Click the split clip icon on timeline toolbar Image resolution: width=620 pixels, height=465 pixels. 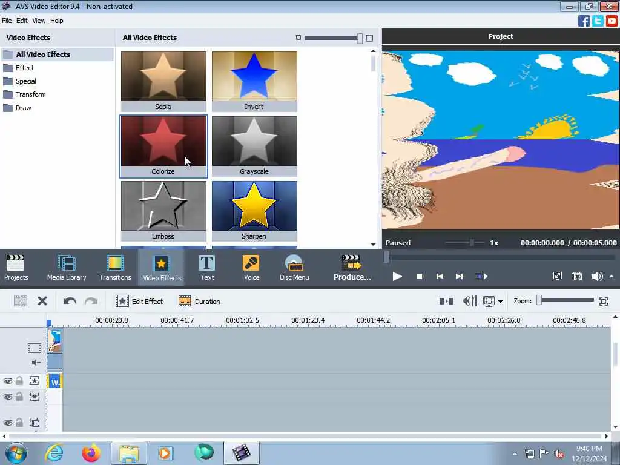click(x=21, y=302)
